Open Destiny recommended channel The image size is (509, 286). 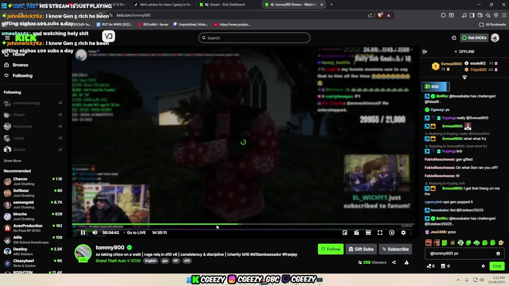33,251
